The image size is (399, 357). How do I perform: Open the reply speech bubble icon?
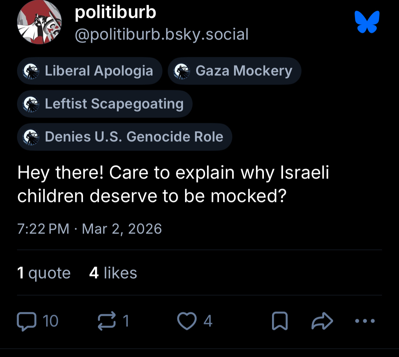pyautogui.click(x=27, y=322)
